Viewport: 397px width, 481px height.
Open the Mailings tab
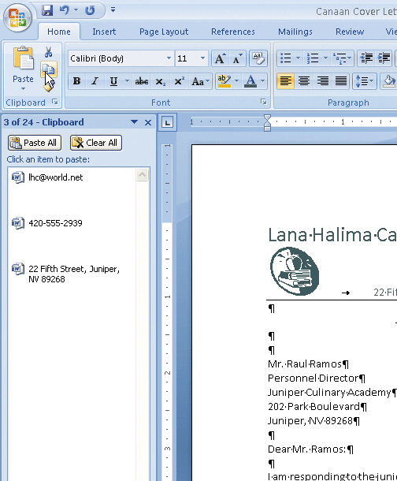point(295,32)
